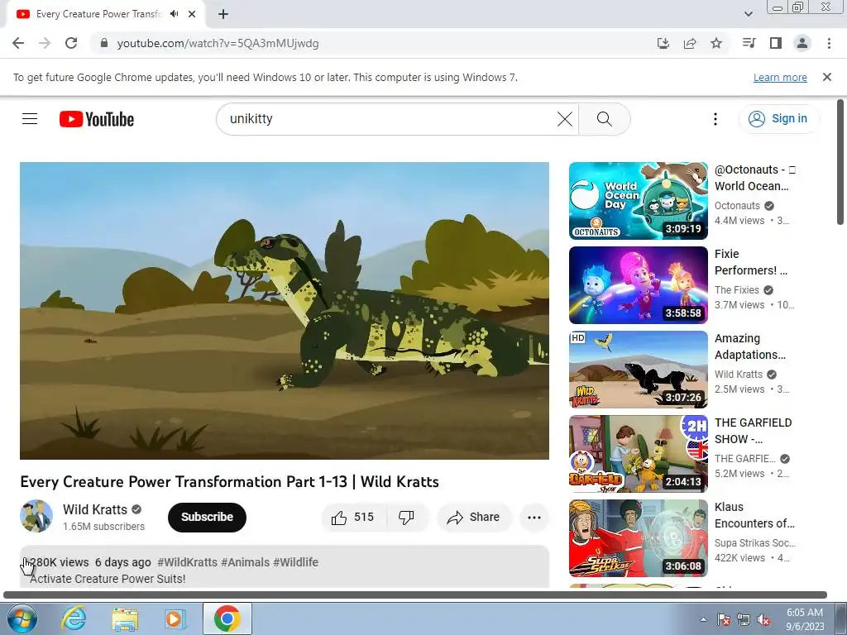Open THE GARFIELD SHOW video thumbnail
847x635 pixels.
[638, 454]
